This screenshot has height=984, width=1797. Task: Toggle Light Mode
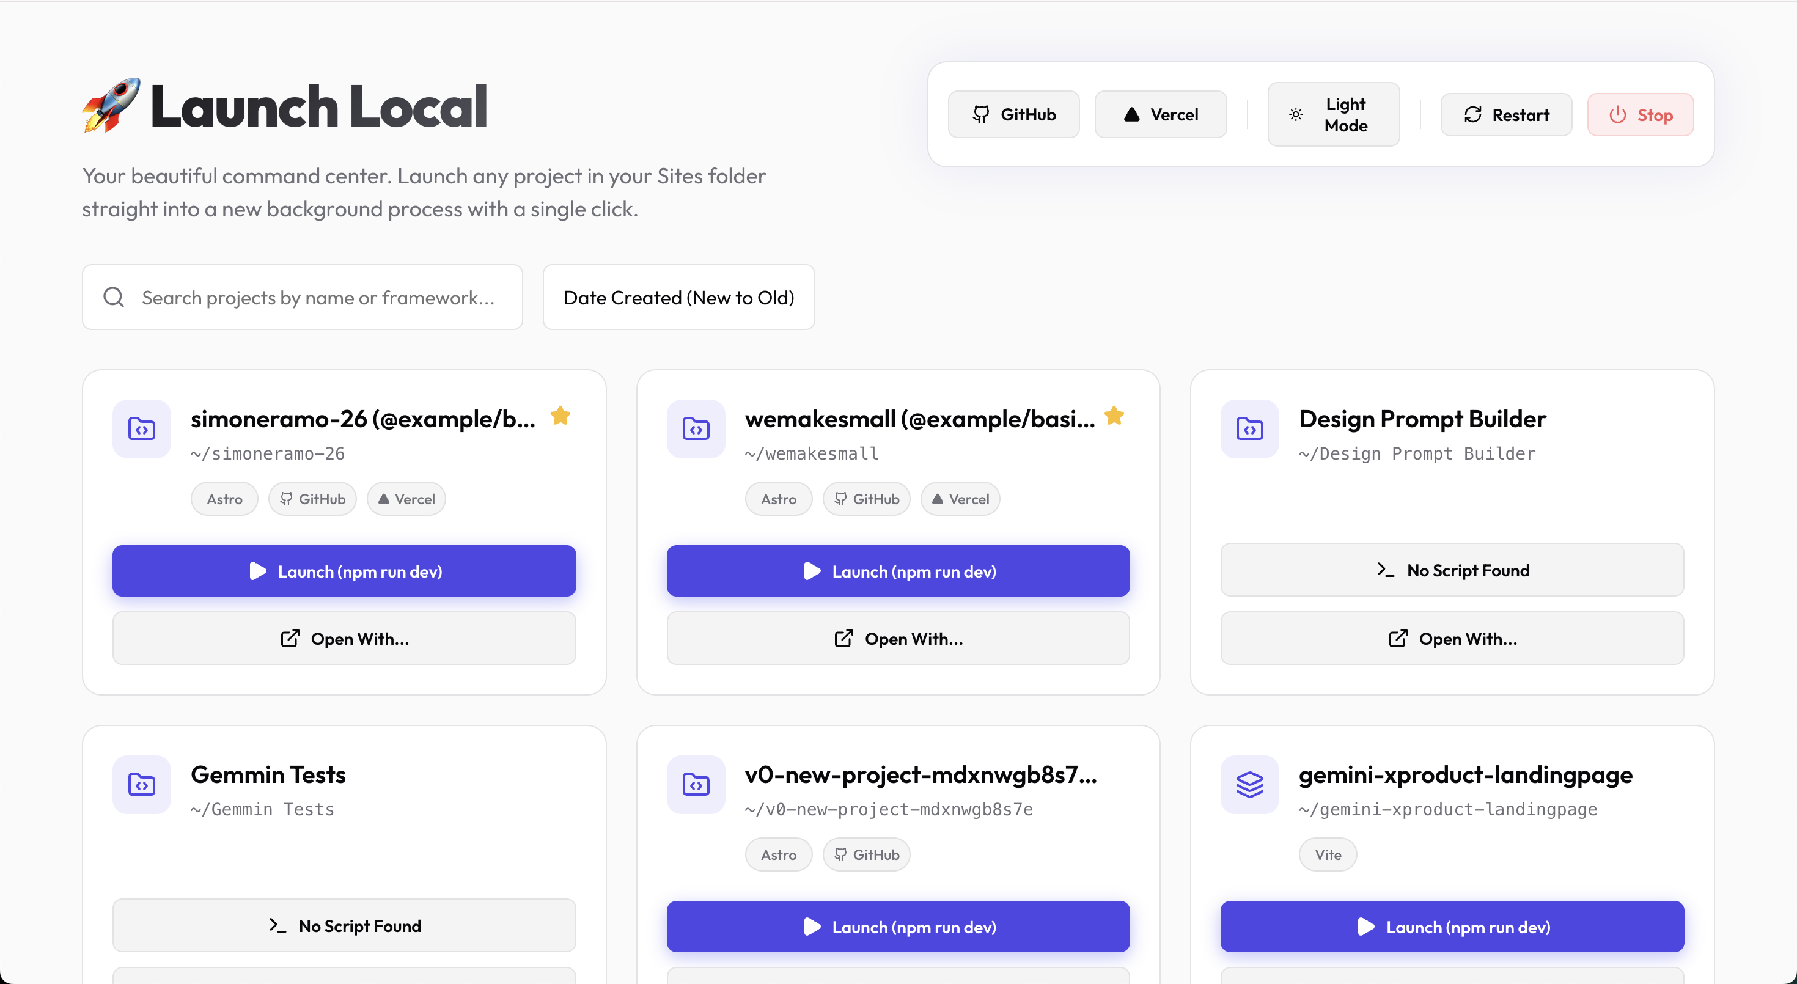[x=1333, y=114]
